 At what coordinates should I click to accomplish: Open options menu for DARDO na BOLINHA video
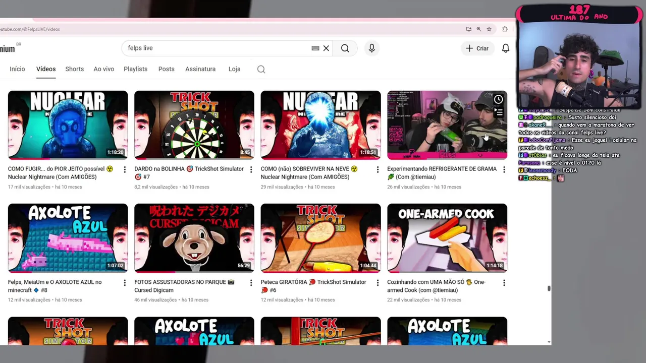(x=251, y=170)
